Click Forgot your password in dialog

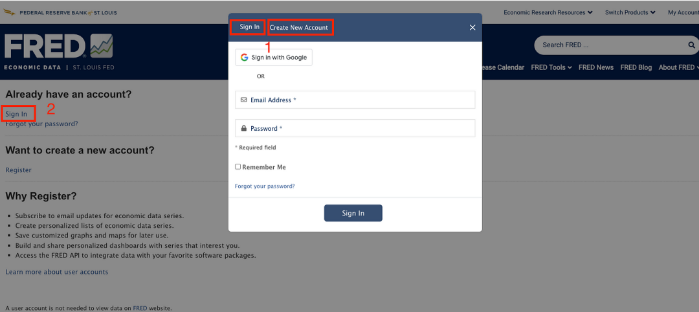[x=265, y=186]
